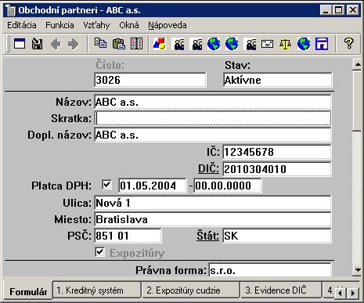Image resolution: width=364 pixels, height=303 pixels.
Task: Close the Obchodní partneri window
Action: click(353, 10)
